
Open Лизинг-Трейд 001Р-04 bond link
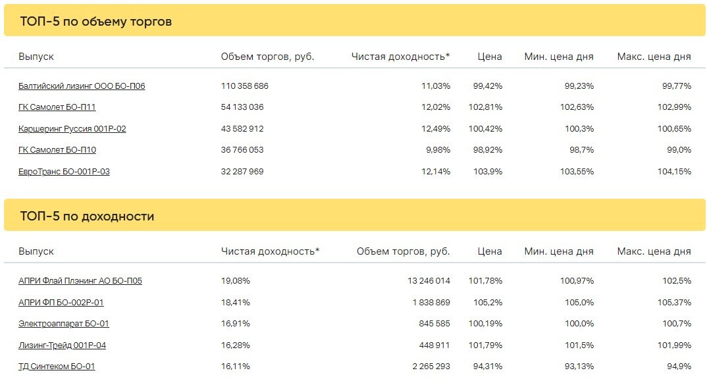(62, 345)
